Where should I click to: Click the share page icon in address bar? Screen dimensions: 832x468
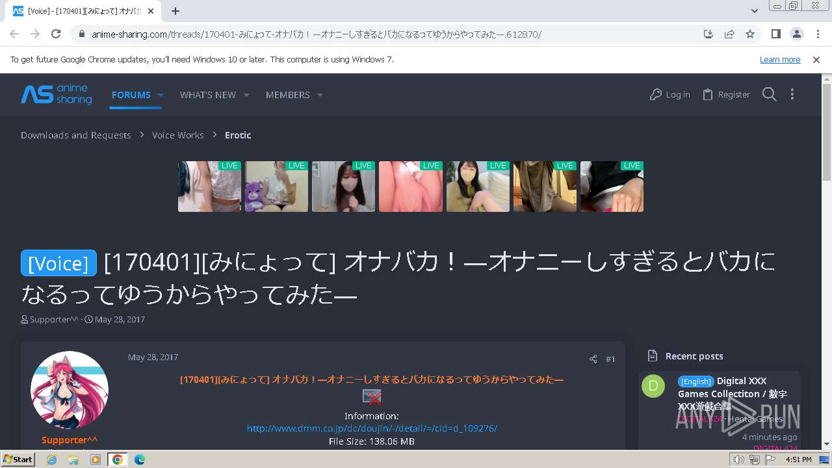coord(729,34)
